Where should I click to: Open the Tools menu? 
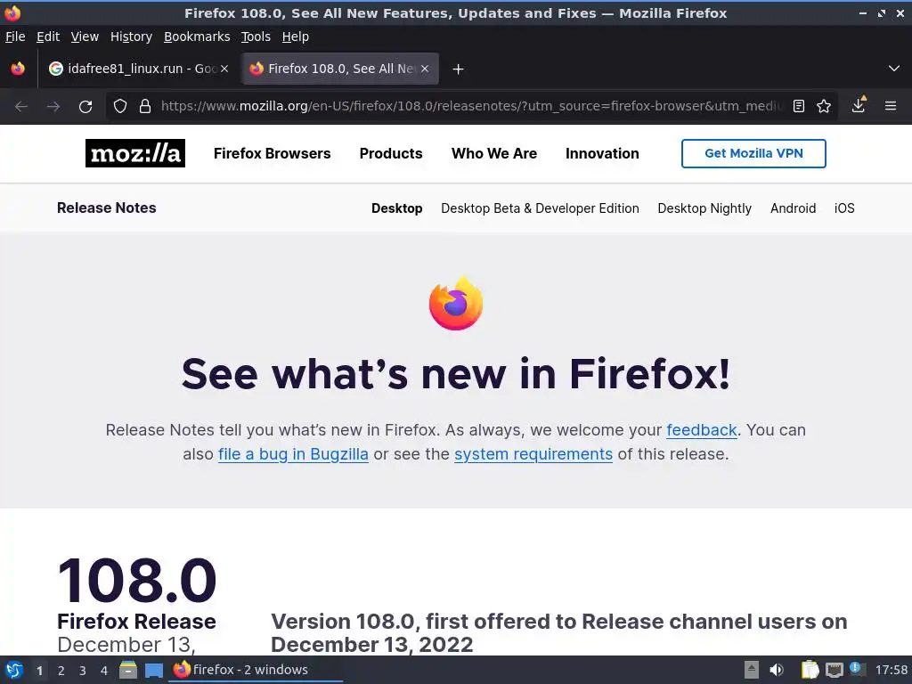pos(256,37)
